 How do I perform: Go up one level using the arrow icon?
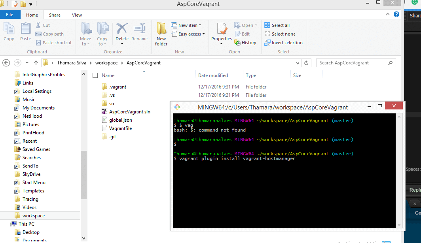pyautogui.click(x=36, y=62)
